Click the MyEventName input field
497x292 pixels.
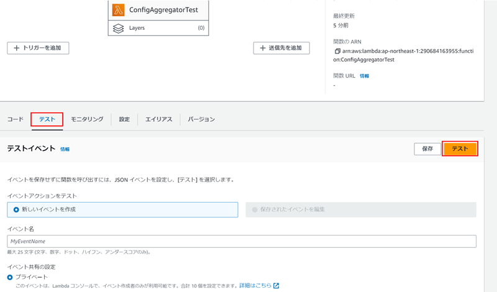coord(242,241)
